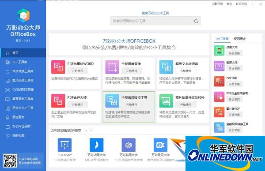Viewport: 265px width, 171px height.
Task: Click the 改图大师 icon in sidebar
Action: click(219, 51)
